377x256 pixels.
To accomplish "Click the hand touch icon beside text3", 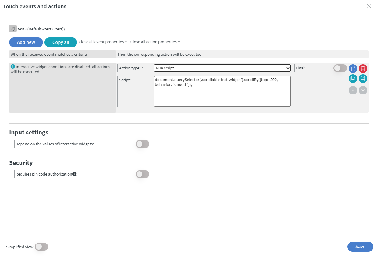I will tap(13, 29).
